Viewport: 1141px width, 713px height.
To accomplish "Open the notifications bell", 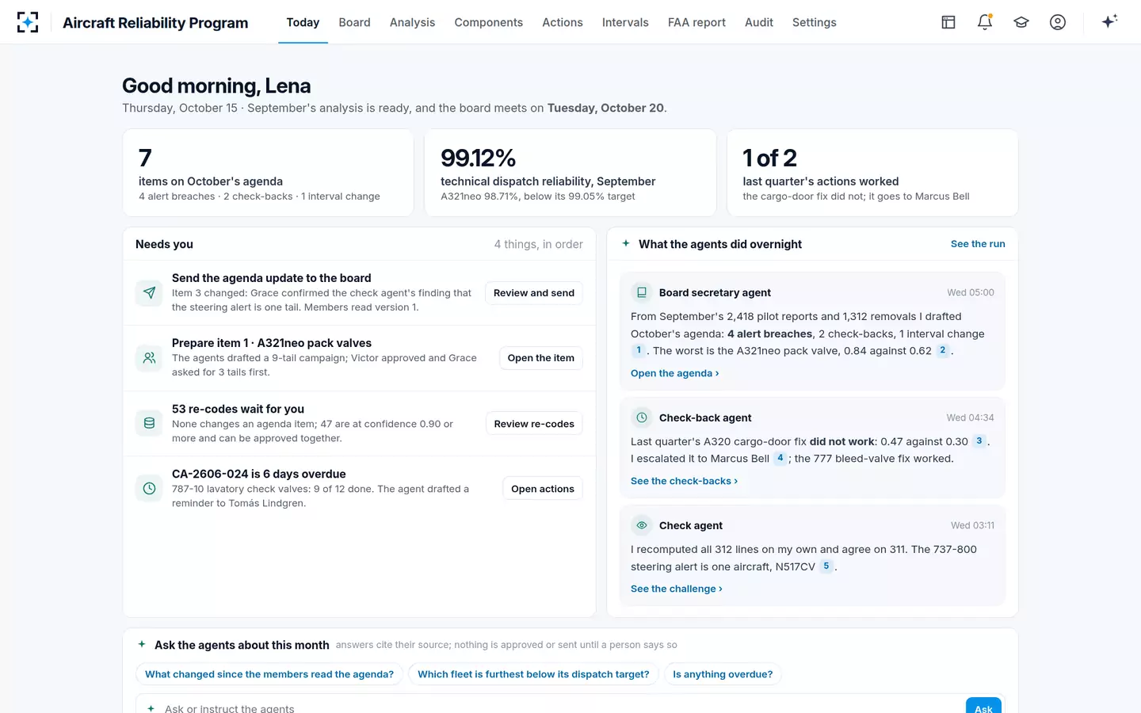I will (x=985, y=22).
